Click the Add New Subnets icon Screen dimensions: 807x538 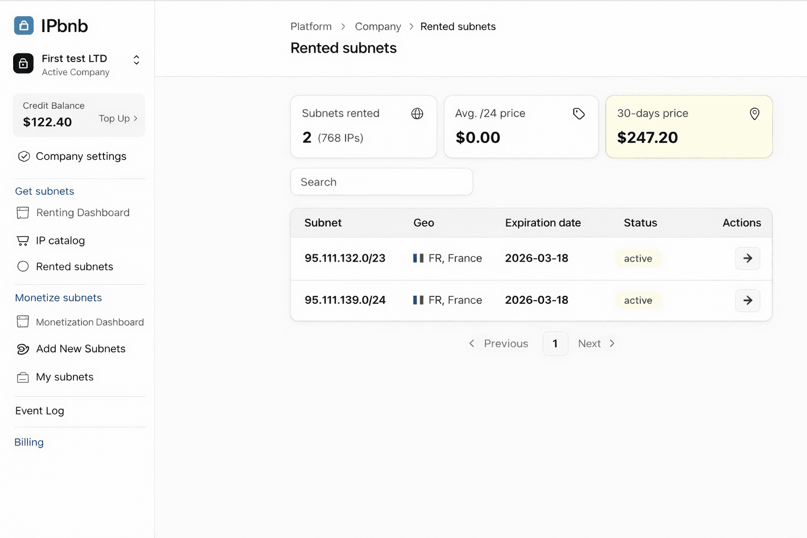(23, 349)
